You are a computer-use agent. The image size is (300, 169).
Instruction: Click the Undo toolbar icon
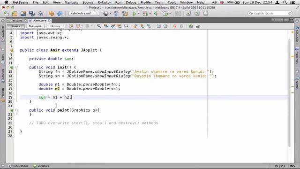[x=51, y=14]
